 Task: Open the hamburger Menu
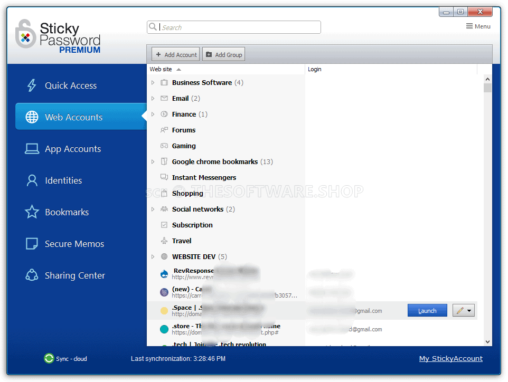478,26
